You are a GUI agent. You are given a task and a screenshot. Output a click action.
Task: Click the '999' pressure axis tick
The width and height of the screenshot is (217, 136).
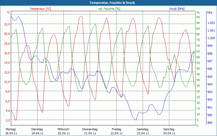(x=210, y=46)
